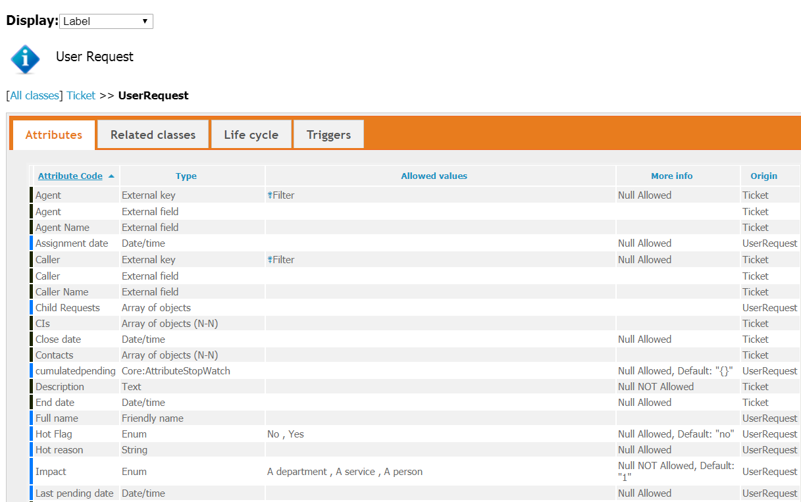The image size is (801, 502).
Task: Click the dark color marker beside Description
Action: [x=31, y=387]
